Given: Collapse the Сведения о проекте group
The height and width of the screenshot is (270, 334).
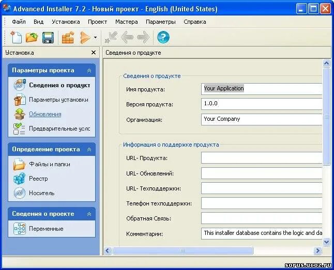Looking at the screenshot, I should click(x=89, y=214).
